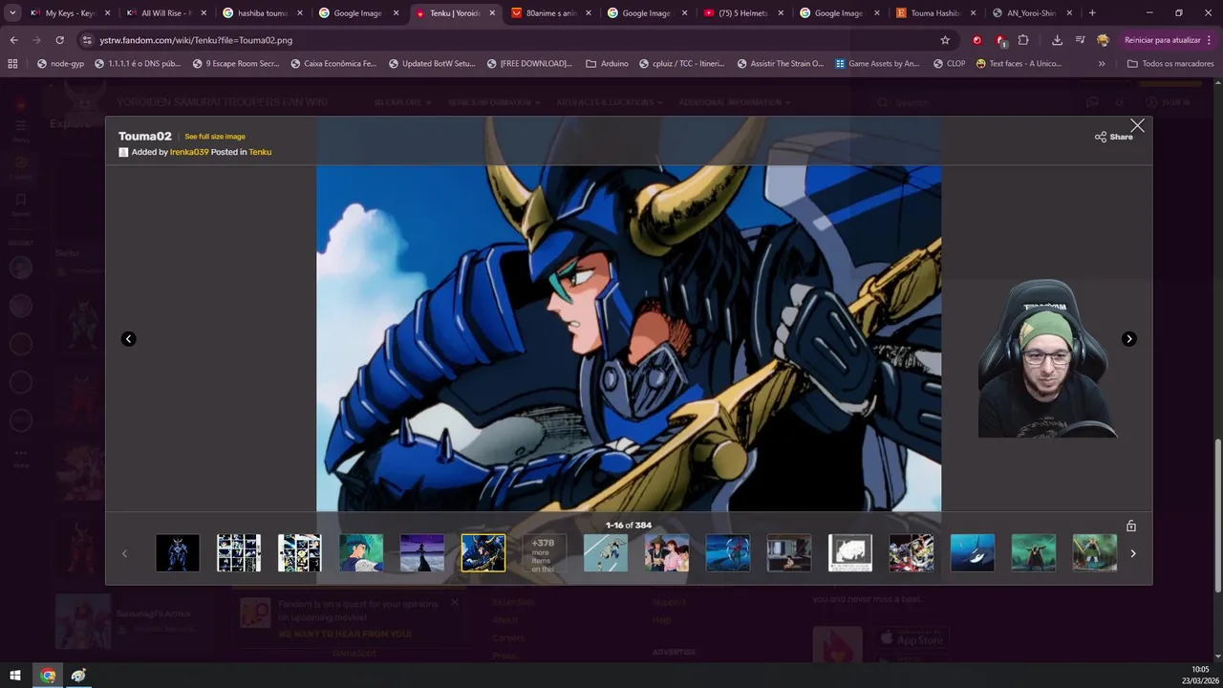Open the '[FREE DOWNLOAD]...' bookmark
Screen dimensions: 1223x688
[529, 63]
